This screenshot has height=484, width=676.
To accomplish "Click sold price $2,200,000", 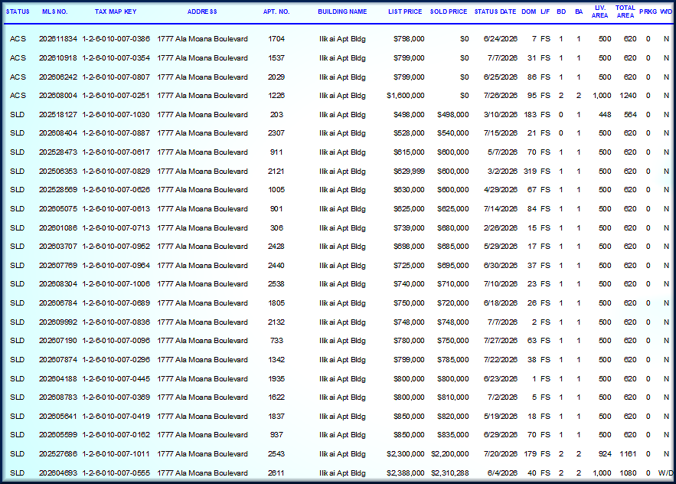I will tap(449, 454).
